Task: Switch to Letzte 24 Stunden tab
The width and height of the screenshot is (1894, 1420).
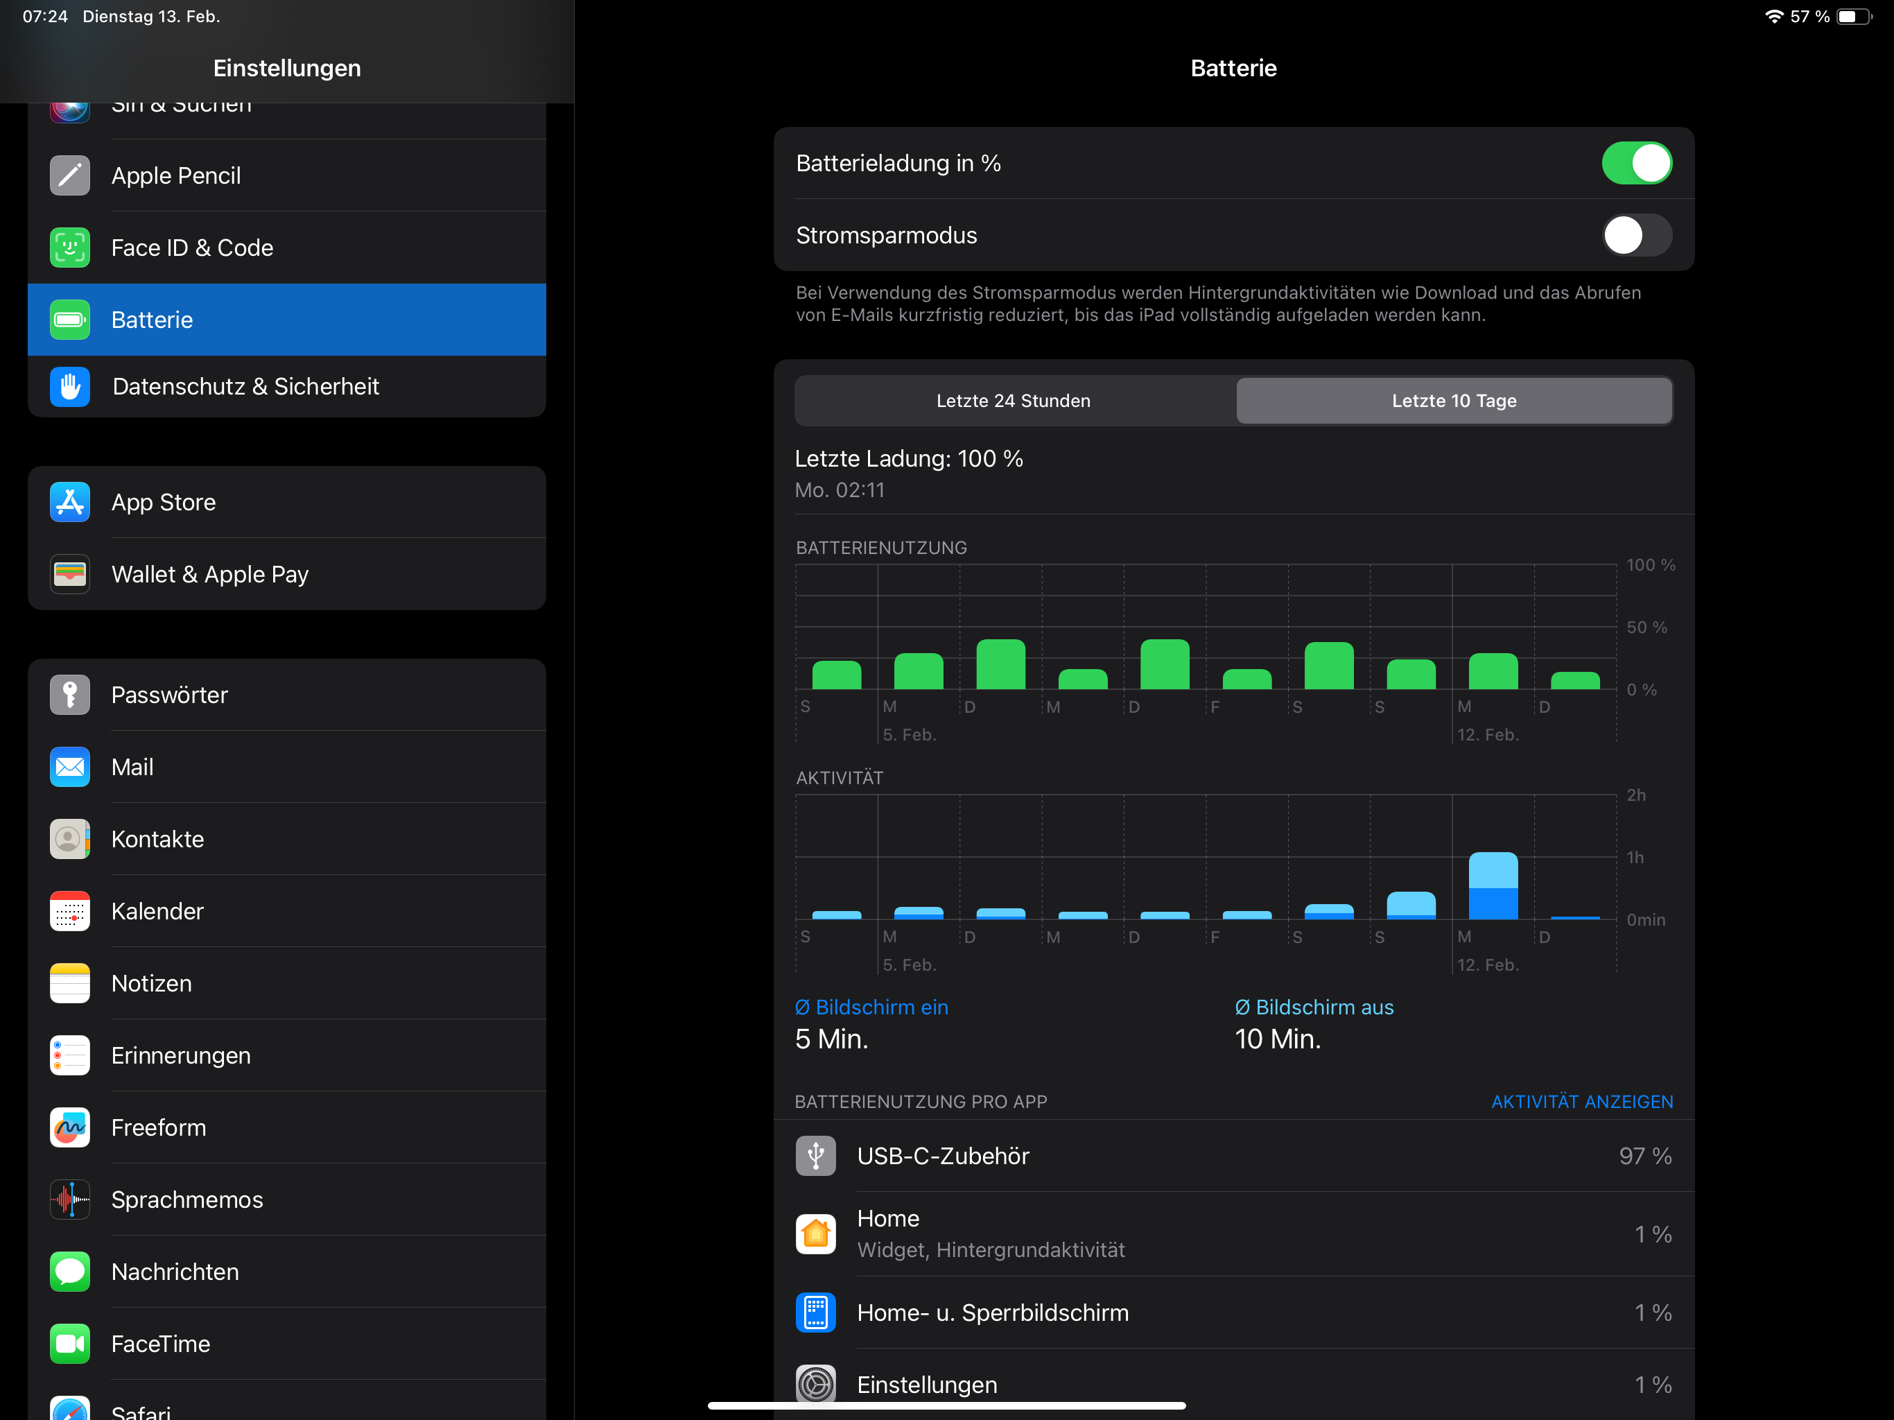Action: pyautogui.click(x=1013, y=401)
